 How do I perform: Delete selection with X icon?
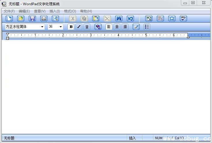click(x=107, y=18)
